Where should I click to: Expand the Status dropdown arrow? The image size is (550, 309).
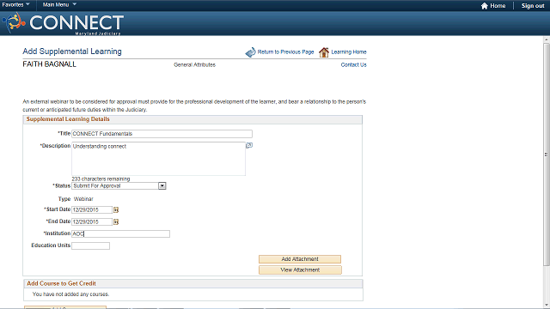tap(162, 186)
